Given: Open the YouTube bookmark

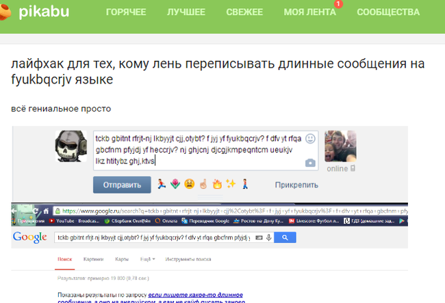Looking at the screenshot, I should point(60,221).
